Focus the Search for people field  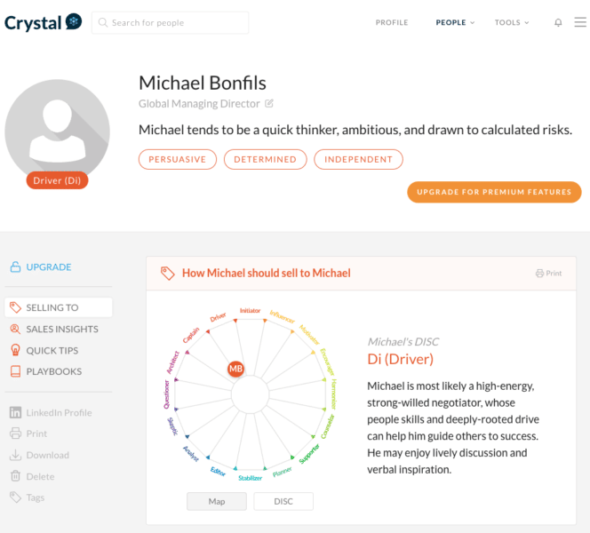(170, 22)
